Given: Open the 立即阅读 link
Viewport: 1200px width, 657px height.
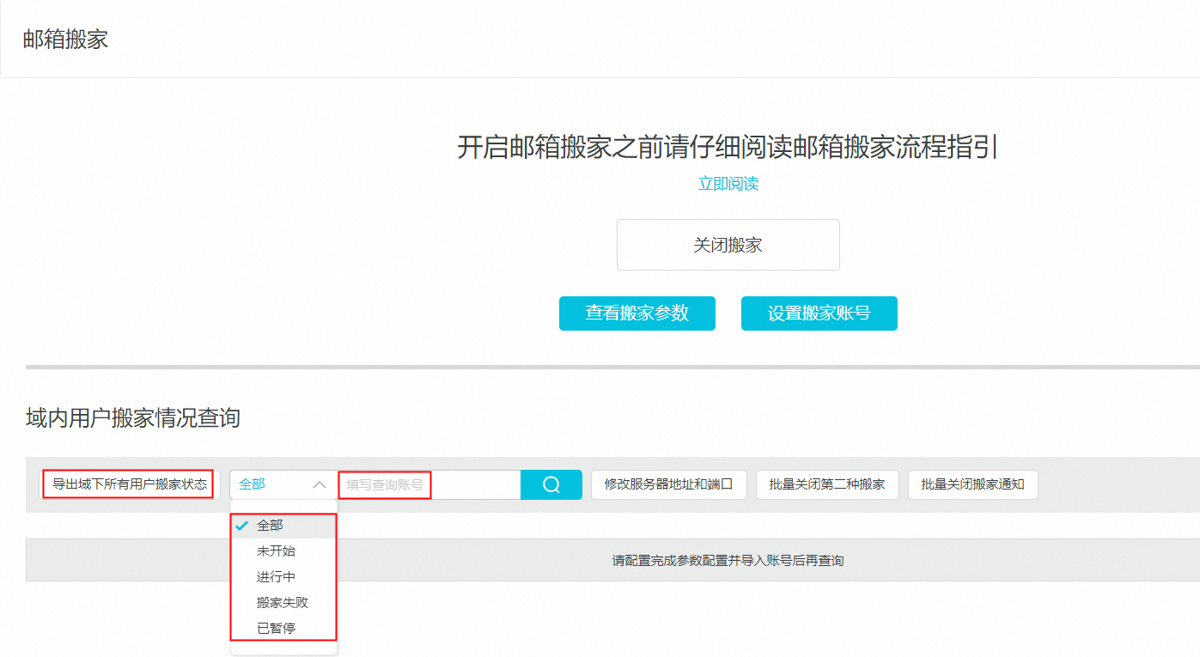Looking at the screenshot, I should point(728,183).
